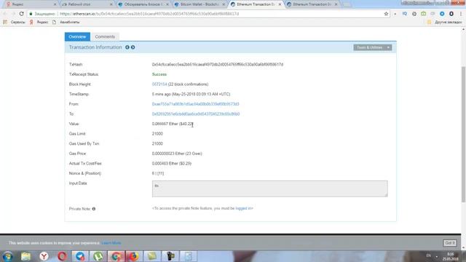Open the Windows Start menu
Viewport: 466px width, 262px height.
click(x=8, y=256)
